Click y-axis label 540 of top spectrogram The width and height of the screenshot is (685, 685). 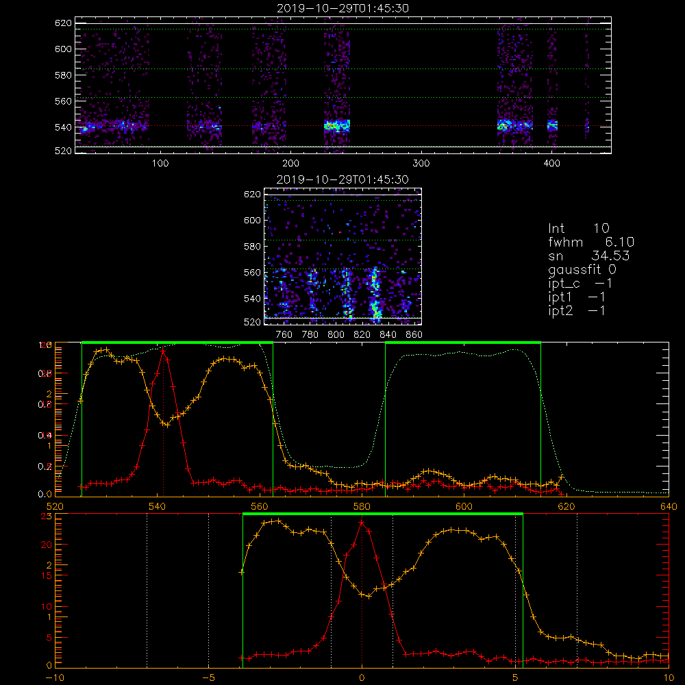(x=63, y=127)
